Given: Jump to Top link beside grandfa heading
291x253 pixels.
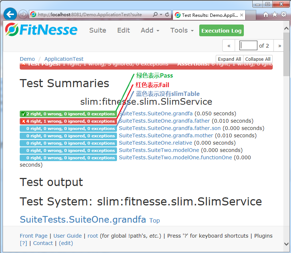Looking at the screenshot, I should point(155,220).
